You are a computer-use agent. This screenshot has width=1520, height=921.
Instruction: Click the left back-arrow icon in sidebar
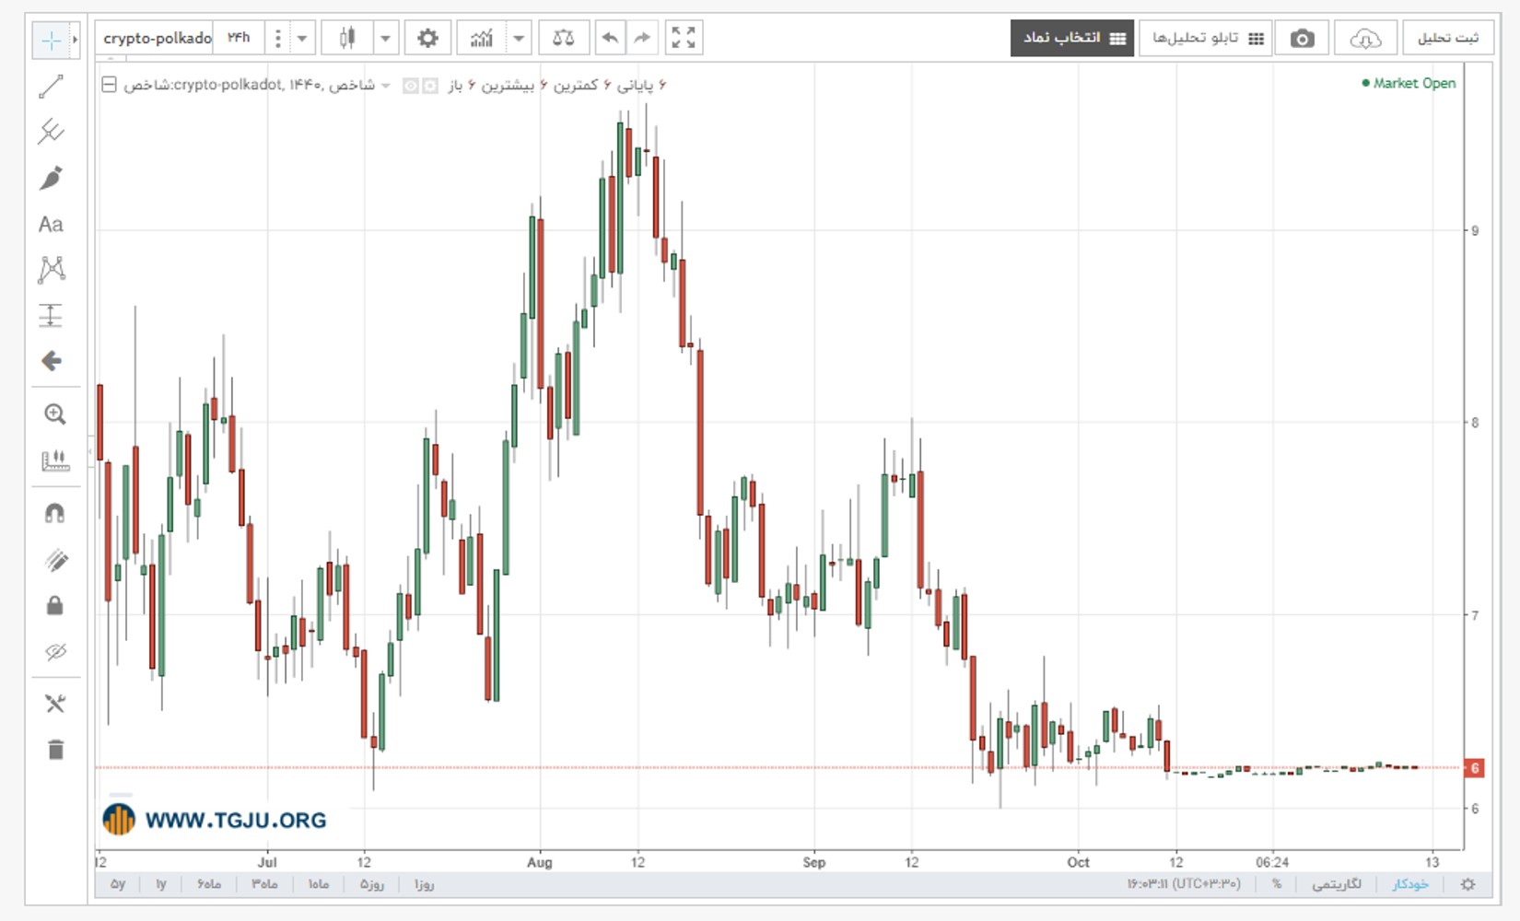click(x=52, y=361)
